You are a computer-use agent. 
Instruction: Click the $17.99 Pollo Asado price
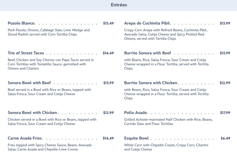coord(225,112)
